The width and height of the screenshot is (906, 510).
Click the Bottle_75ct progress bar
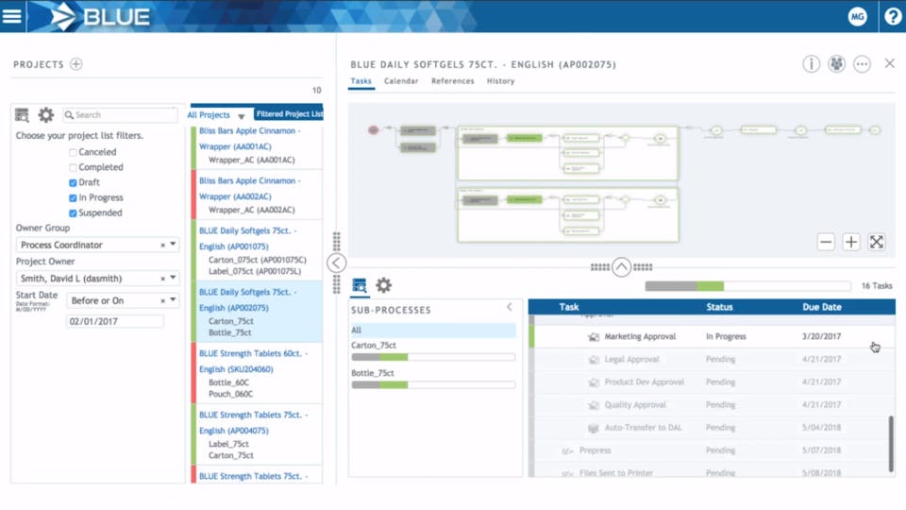pyautogui.click(x=433, y=385)
